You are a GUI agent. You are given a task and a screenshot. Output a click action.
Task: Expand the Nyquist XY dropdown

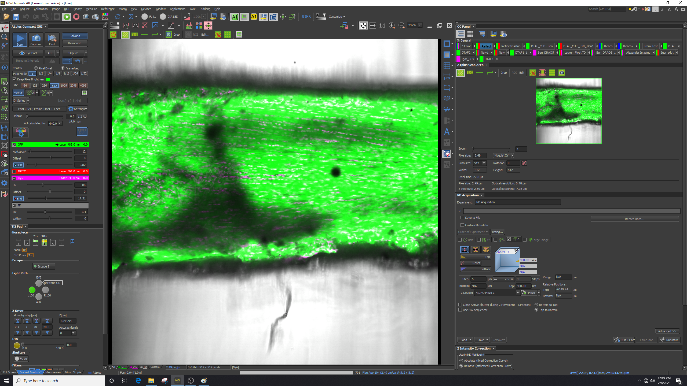pos(512,155)
